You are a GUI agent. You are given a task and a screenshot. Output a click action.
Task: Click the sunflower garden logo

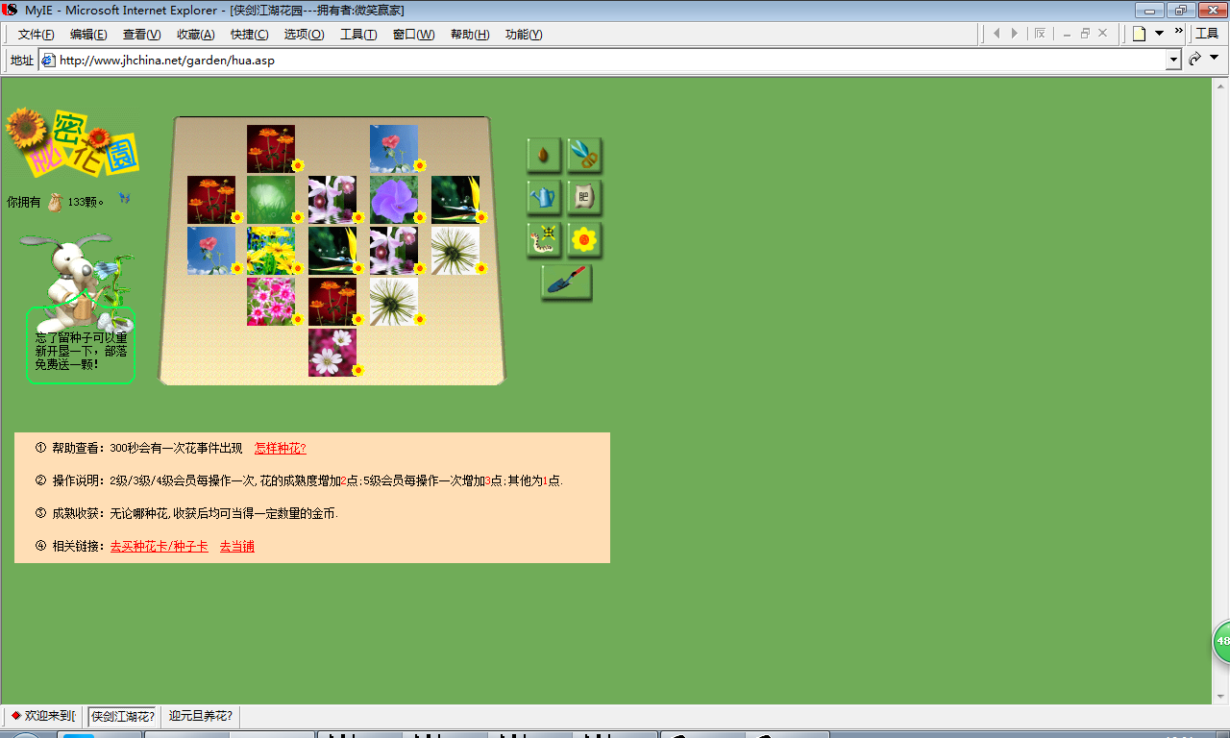tap(72, 143)
